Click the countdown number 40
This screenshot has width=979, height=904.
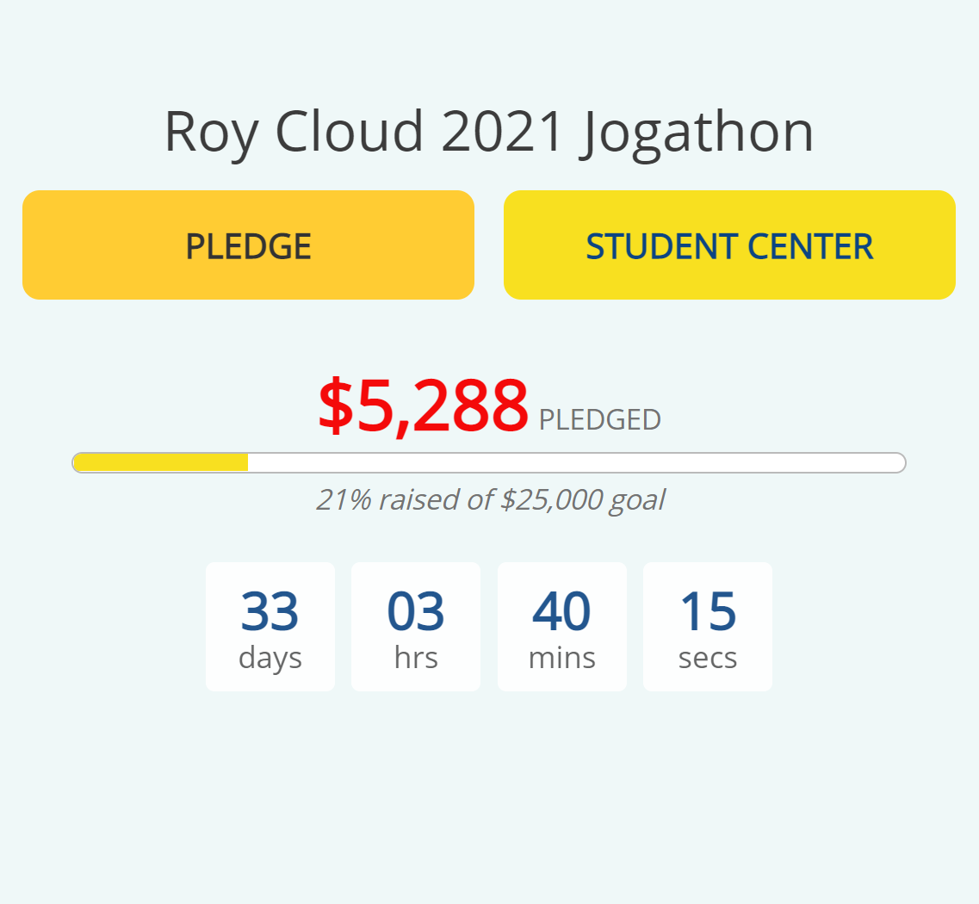point(561,611)
